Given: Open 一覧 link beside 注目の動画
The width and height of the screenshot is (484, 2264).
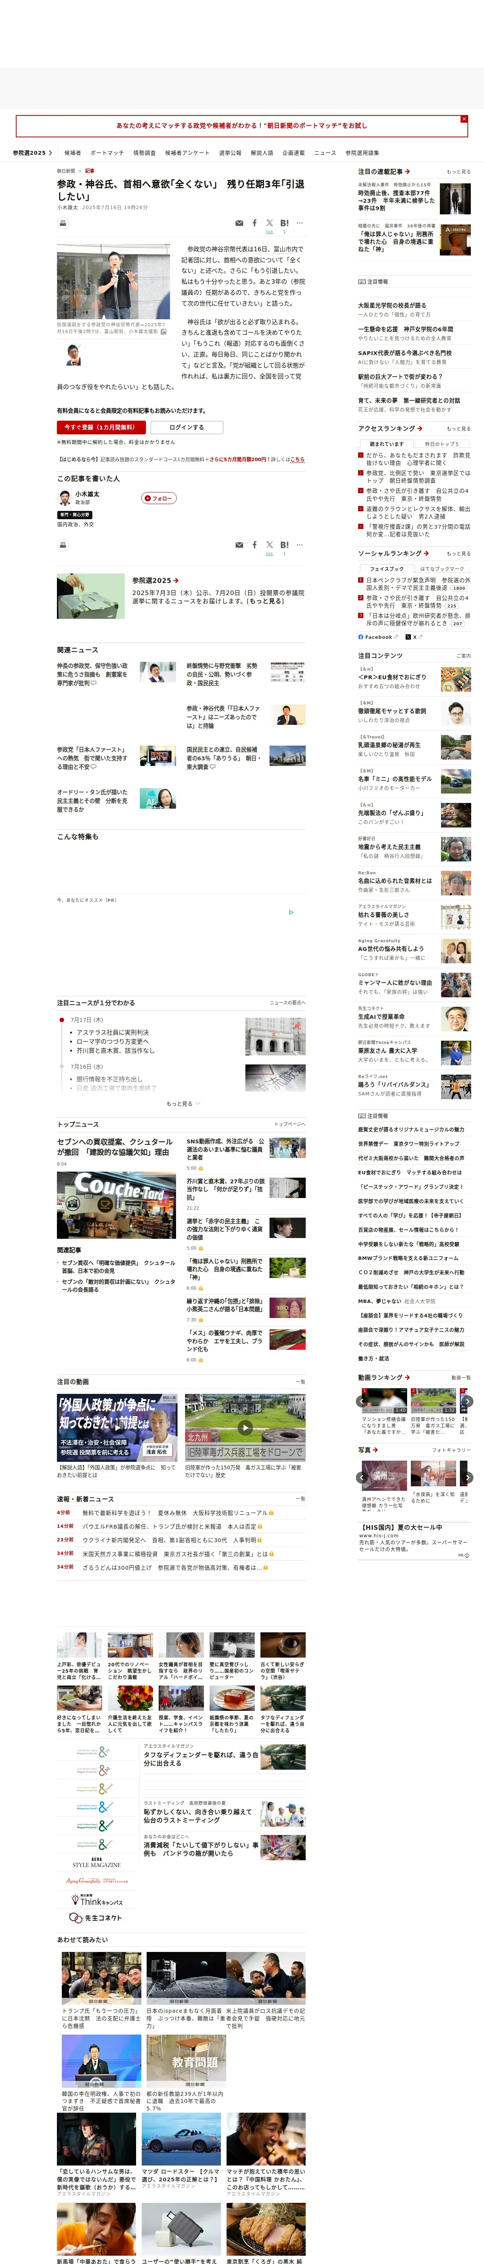Looking at the screenshot, I should (300, 1381).
